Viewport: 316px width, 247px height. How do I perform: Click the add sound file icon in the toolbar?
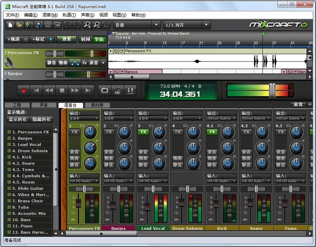pos(29,25)
